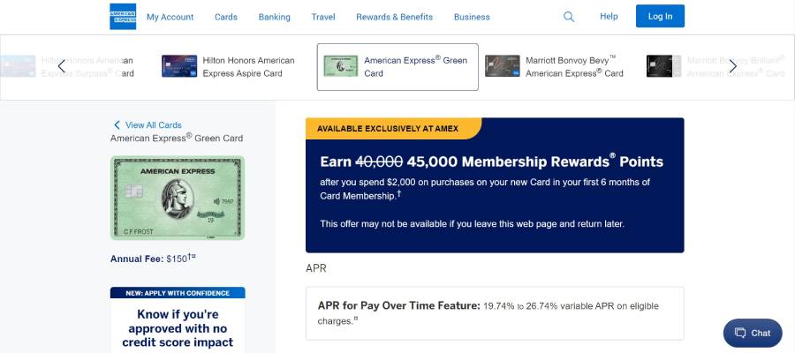The image size is (795, 353).
Task: Open the Chat bubble icon
Action: click(740, 334)
